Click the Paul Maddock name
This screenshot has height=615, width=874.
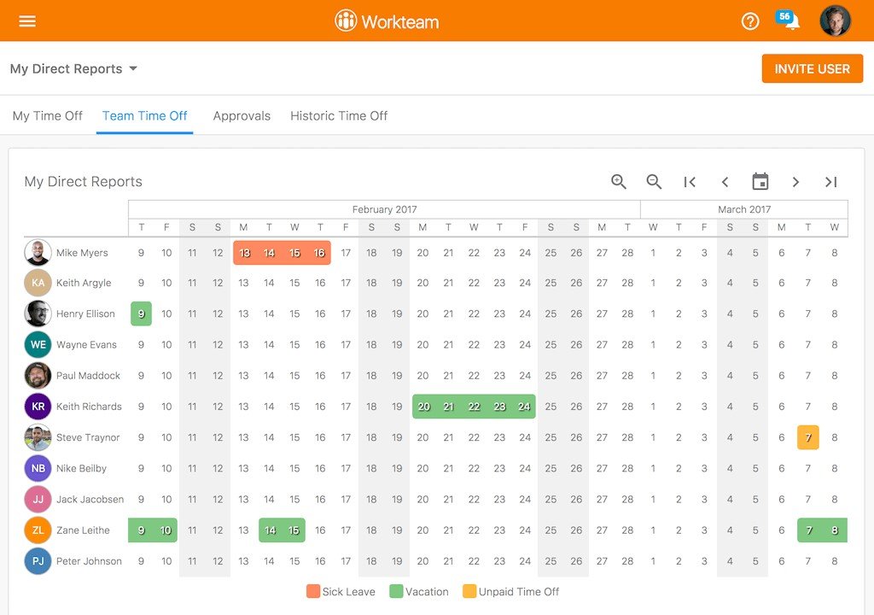click(88, 376)
